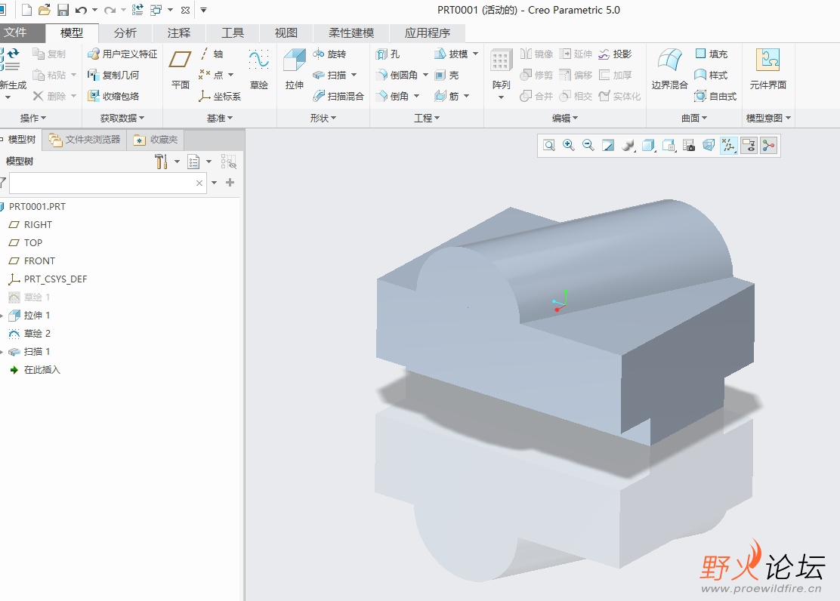Open the Folder Browser (文件夹浏览器) tab
Screen dimensions: 840x601
coord(85,140)
